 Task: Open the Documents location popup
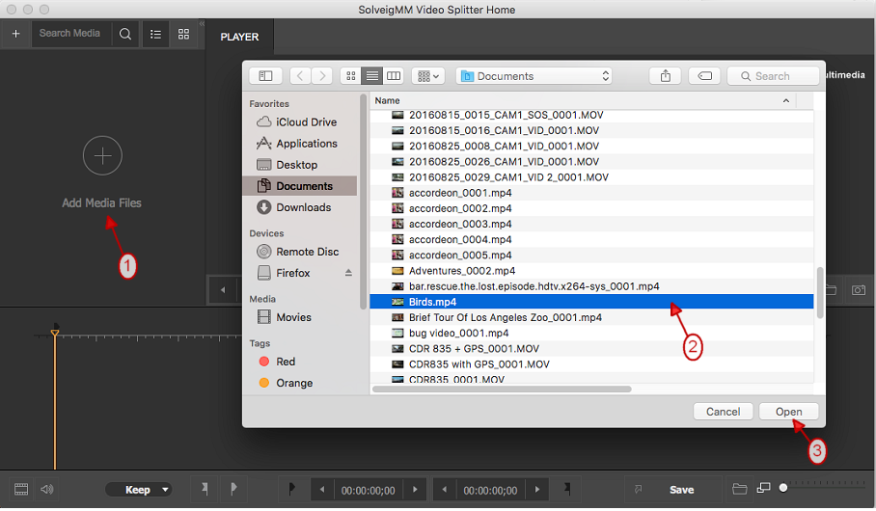534,76
